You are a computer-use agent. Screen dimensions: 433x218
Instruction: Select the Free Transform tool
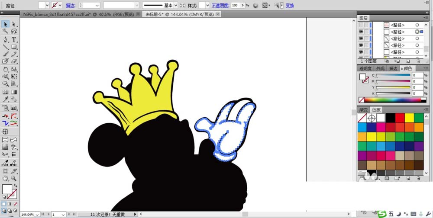tap(14, 77)
